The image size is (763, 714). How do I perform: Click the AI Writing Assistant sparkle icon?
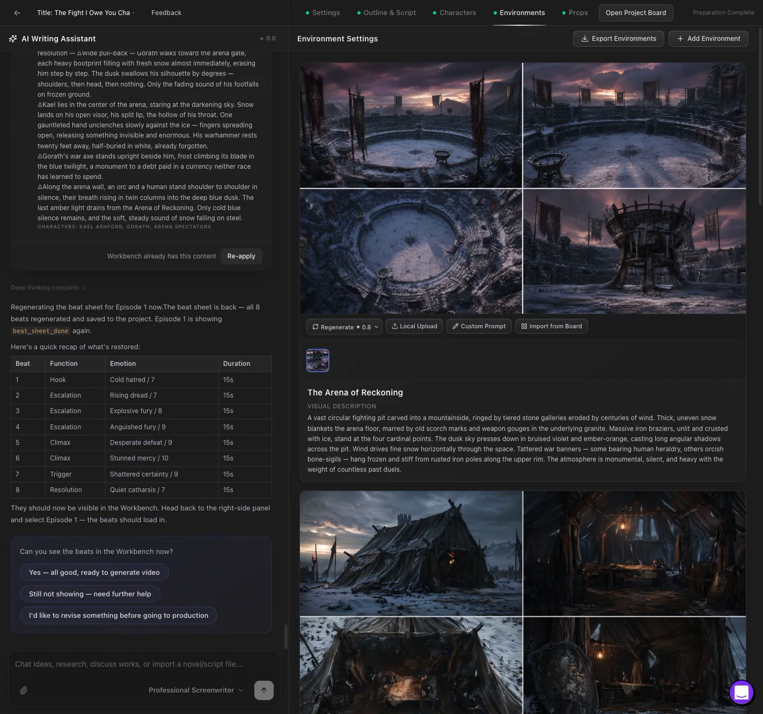pyautogui.click(x=13, y=39)
